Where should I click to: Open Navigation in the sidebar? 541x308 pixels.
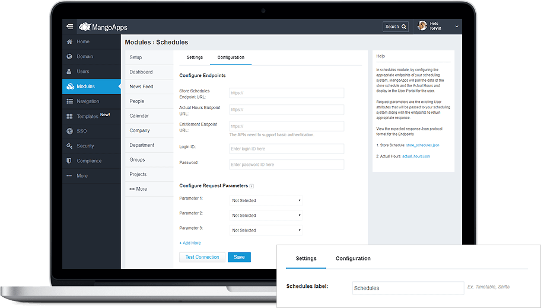click(x=91, y=101)
